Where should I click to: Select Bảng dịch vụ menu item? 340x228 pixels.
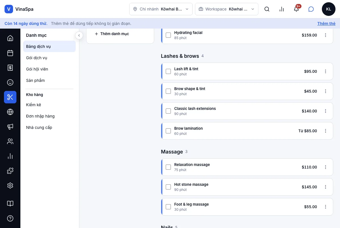(x=49, y=46)
